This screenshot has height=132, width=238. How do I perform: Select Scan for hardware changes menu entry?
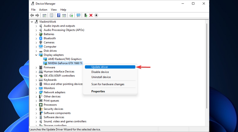point(110,84)
